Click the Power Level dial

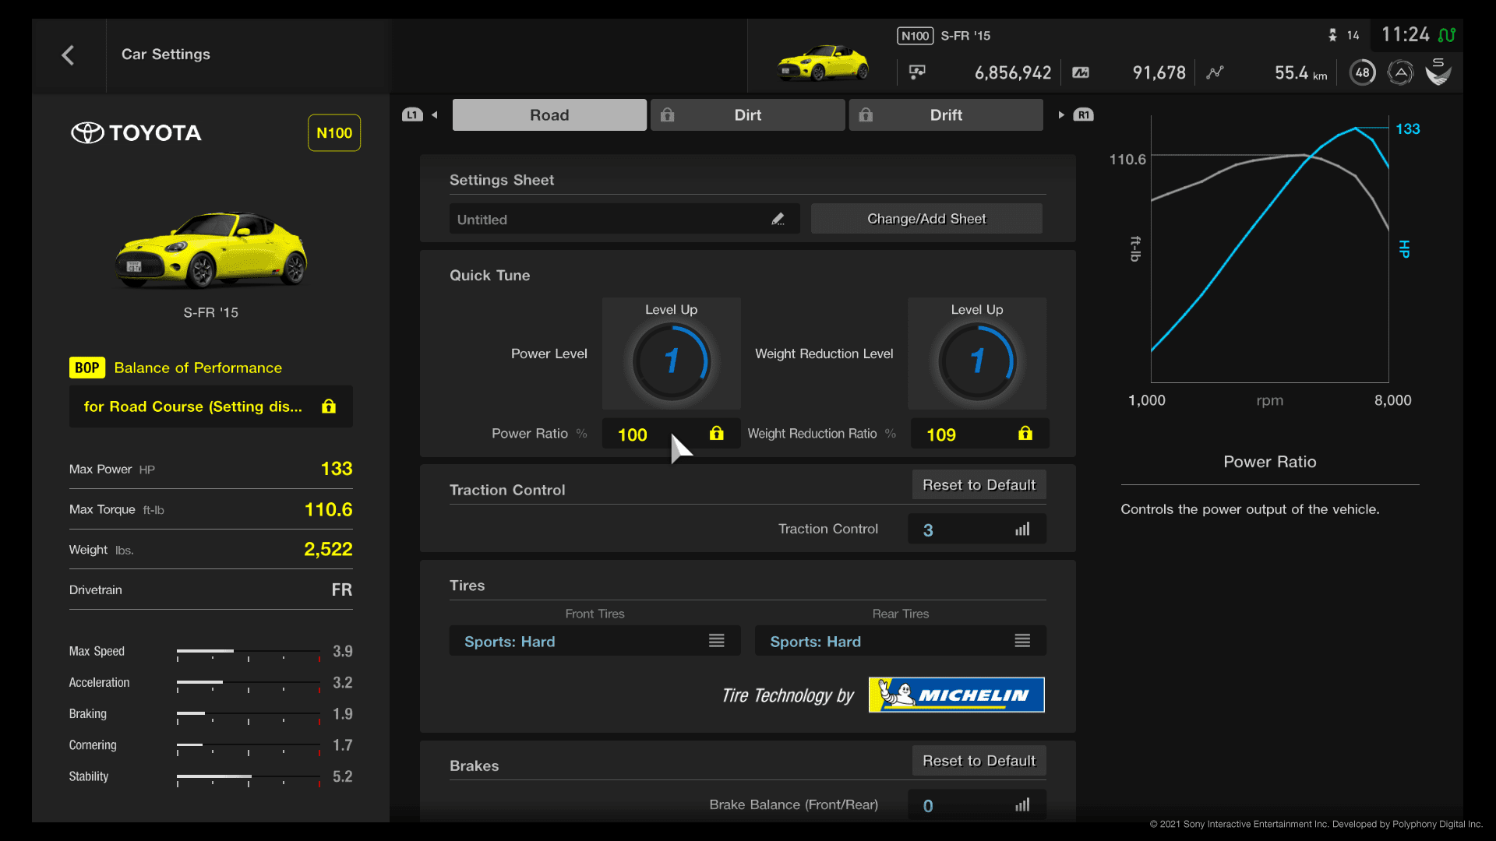click(671, 361)
